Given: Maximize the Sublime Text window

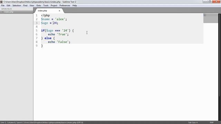Looking at the screenshot, I should click(210, 1).
